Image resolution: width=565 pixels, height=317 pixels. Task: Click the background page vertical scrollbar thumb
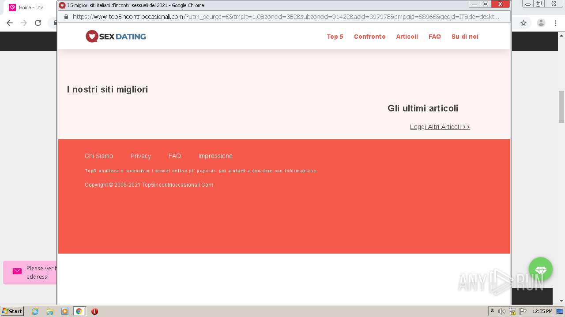pos(561,107)
